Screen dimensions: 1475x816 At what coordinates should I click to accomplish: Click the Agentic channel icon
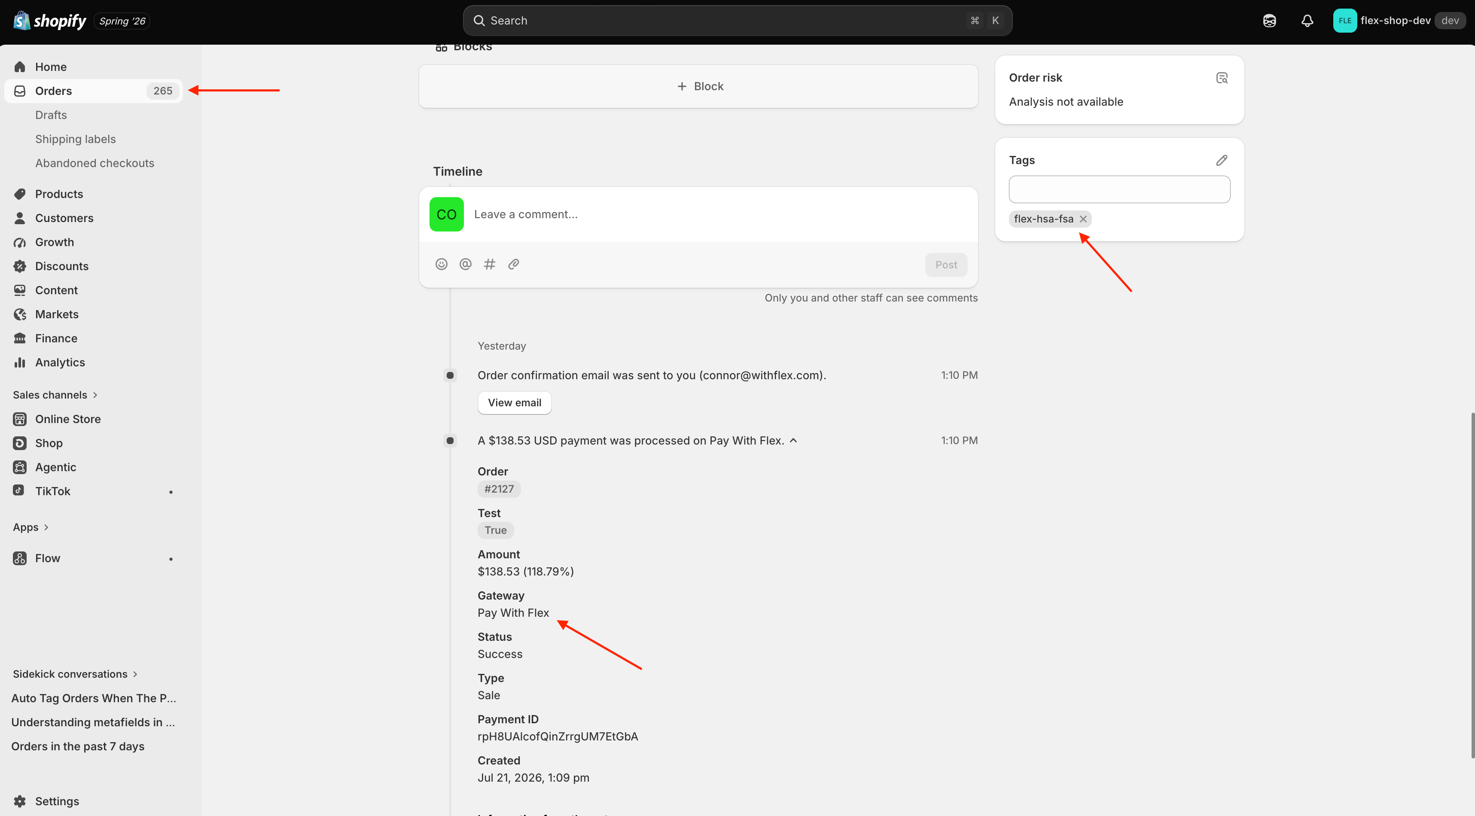20,467
